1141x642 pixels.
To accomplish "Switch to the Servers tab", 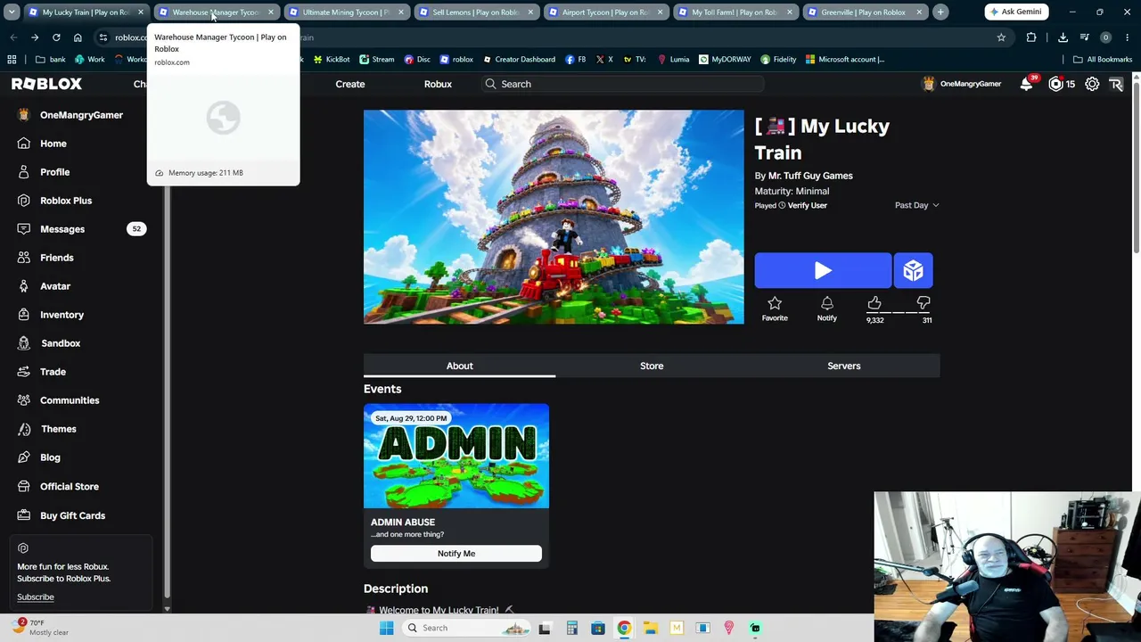I will 843,366.
